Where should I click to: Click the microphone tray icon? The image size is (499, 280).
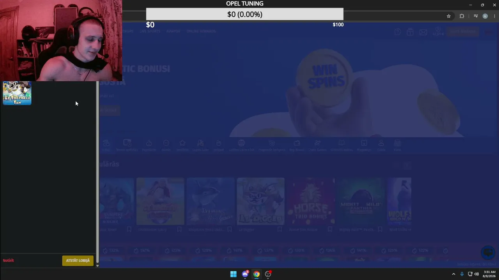coord(462,274)
